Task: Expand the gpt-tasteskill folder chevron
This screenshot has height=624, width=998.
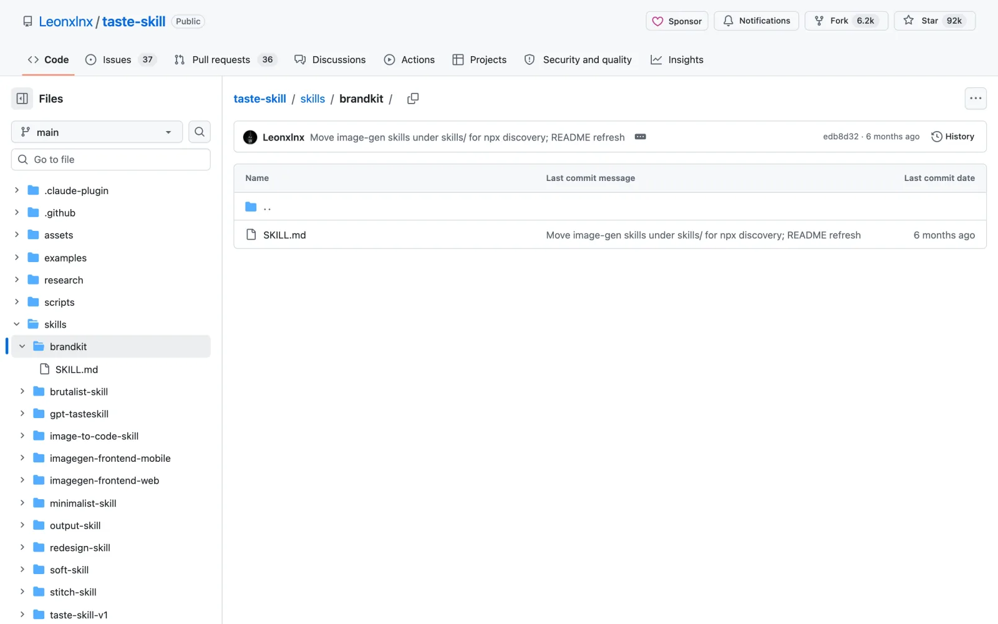Action: (22, 414)
